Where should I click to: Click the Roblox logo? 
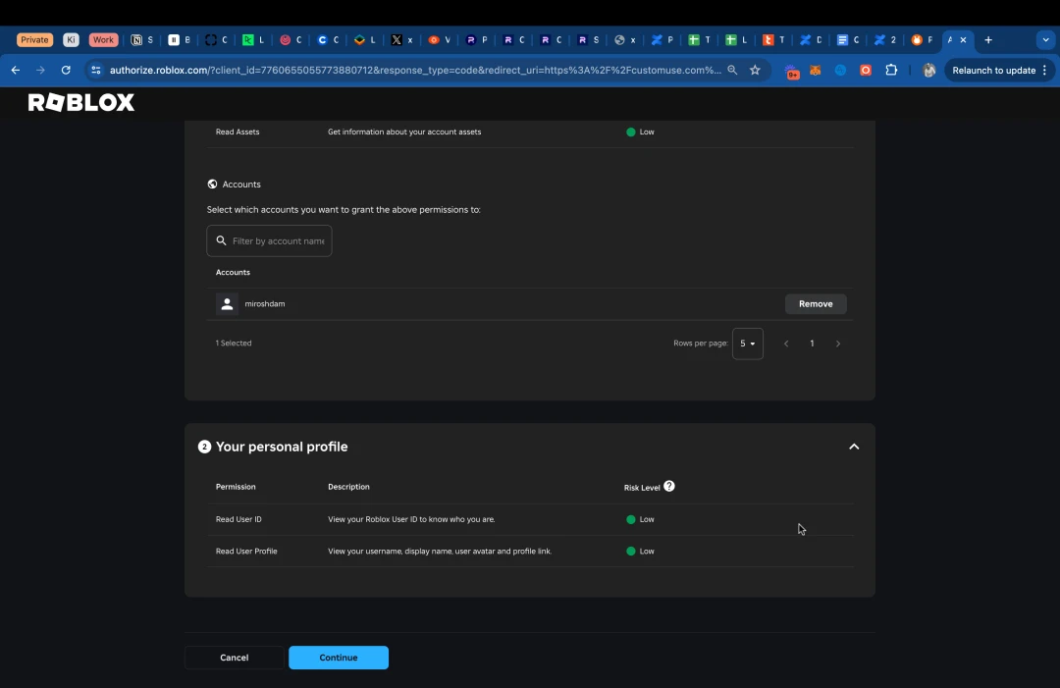(x=81, y=103)
